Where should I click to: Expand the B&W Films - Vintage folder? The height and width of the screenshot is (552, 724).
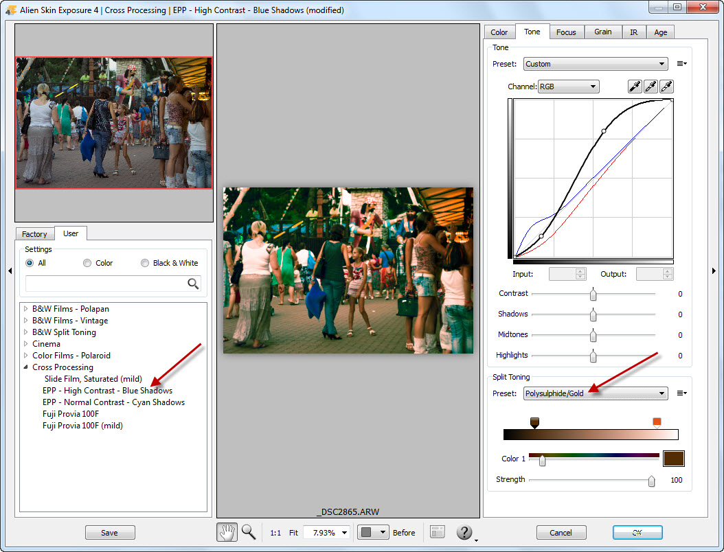tap(26, 321)
